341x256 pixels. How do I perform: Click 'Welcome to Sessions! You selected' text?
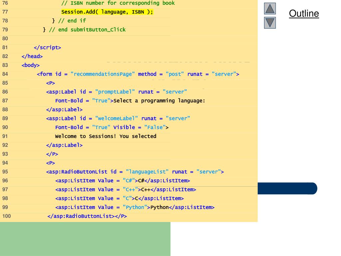click(x=106, y=136)
